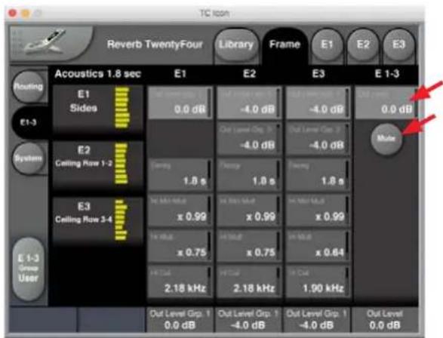The image size is (443, 338).
Task: Click E1 Out Level Grp. 1 field
Action: click(x=180, y=103)
